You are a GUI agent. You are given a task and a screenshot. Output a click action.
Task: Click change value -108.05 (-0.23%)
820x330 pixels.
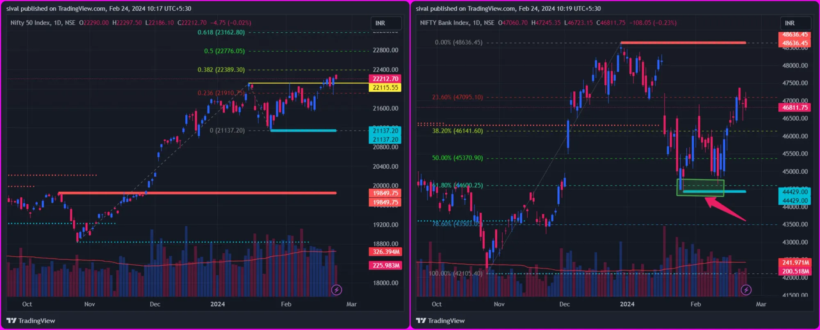point(653,23)
